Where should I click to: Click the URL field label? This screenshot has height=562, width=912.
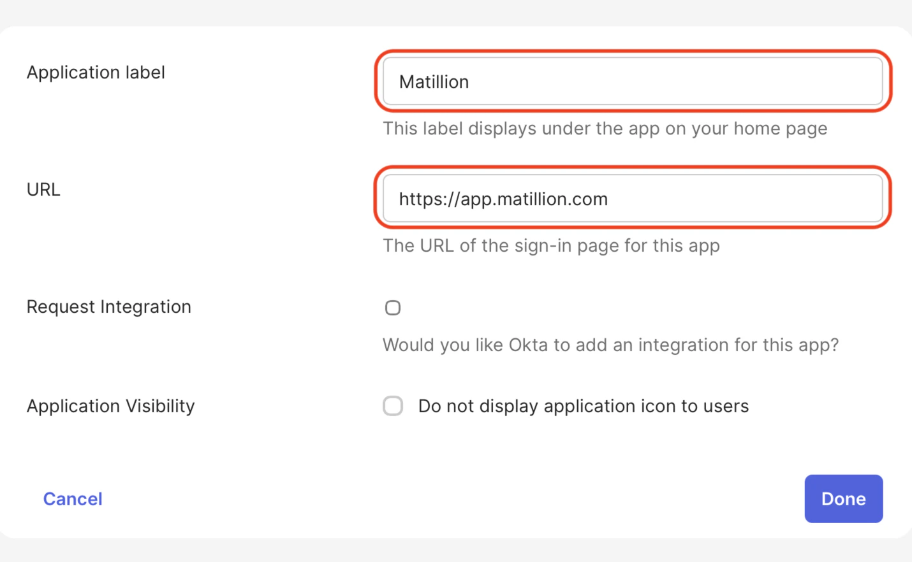click(x=43, y=189)
